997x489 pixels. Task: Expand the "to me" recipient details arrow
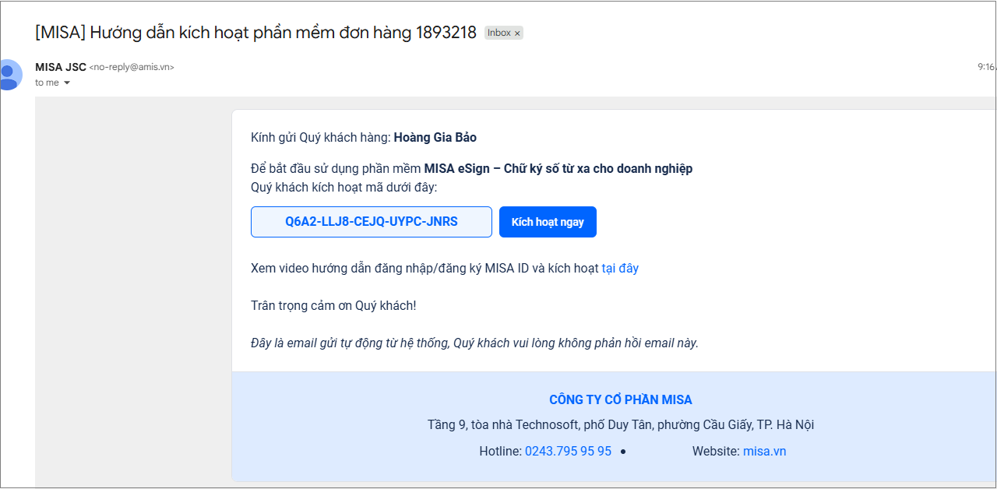(x=67, y=83)
